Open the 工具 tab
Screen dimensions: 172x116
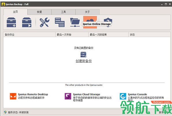[x=63, y=12]
